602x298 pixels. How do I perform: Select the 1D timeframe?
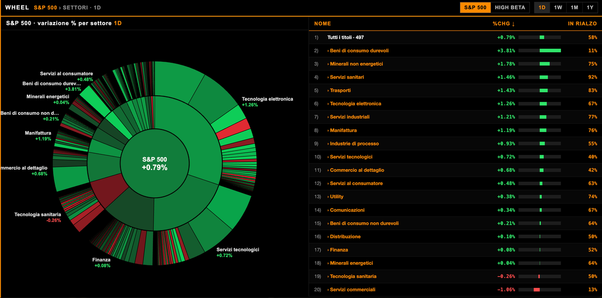(542, 8)
